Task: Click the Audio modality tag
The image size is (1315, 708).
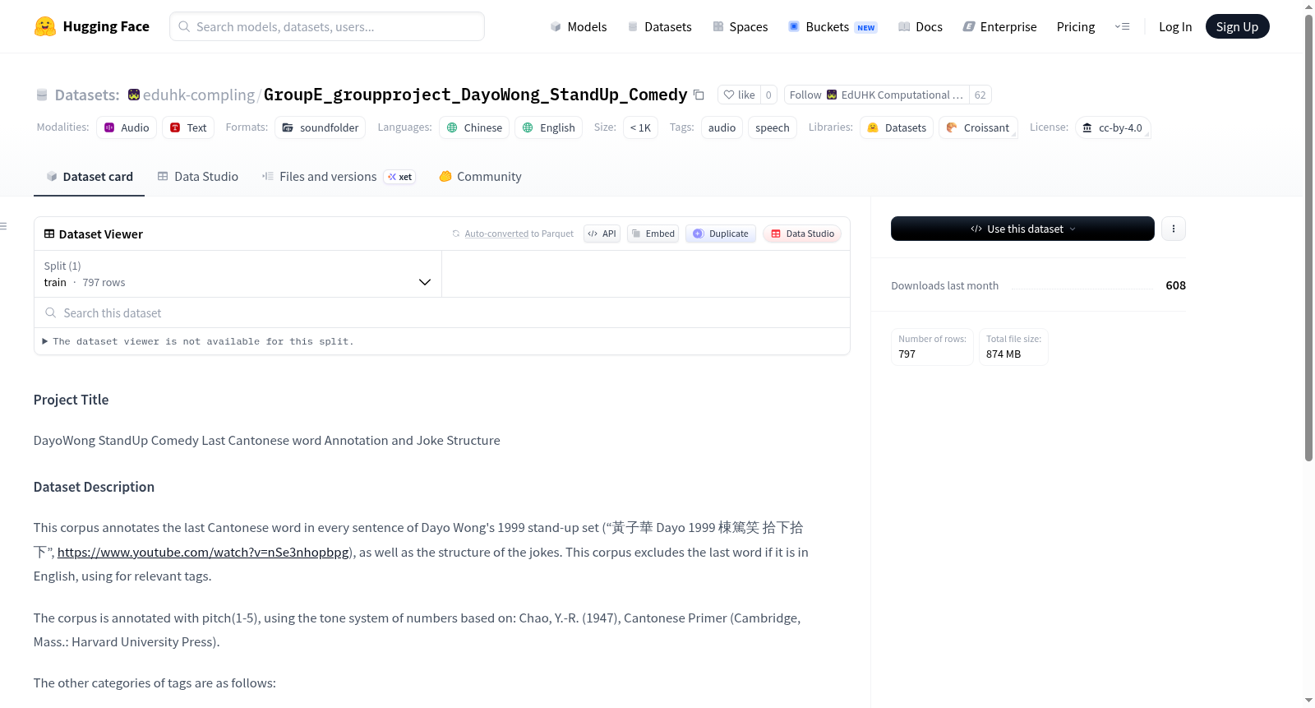Action: click(127, 127)
